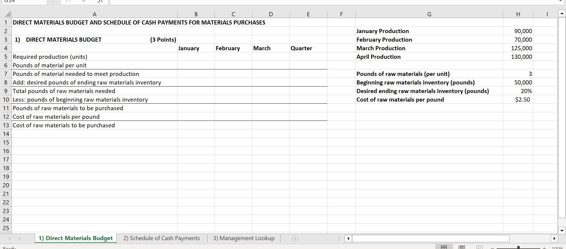Select the '(3 Points)' text
This screenshot has height=249, width=566.
[163, 40]
